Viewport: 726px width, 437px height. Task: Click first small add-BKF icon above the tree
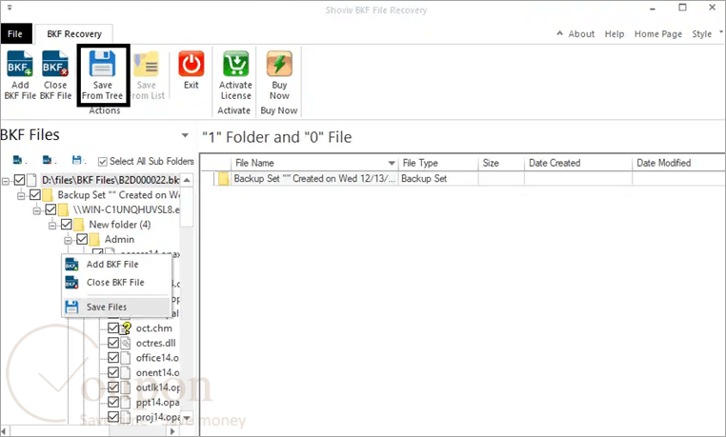[x=17, y=160]
